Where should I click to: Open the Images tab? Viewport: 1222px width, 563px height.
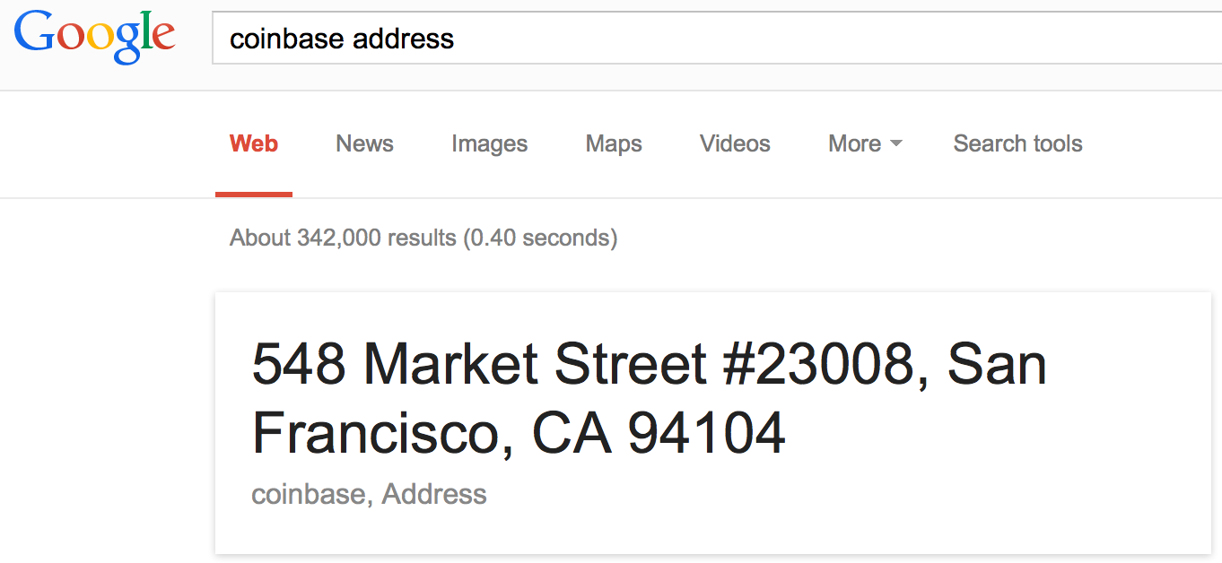coord(489,144)
